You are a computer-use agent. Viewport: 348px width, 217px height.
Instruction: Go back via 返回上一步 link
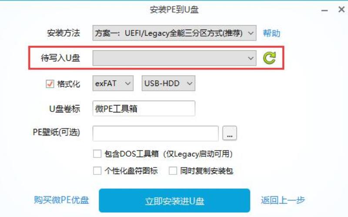click(x=283, y=200)
